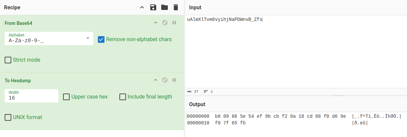The height and width of the screenshot is (137, 407).
Task: Tick Include final length checkbox
Action: tap(123, 97)
